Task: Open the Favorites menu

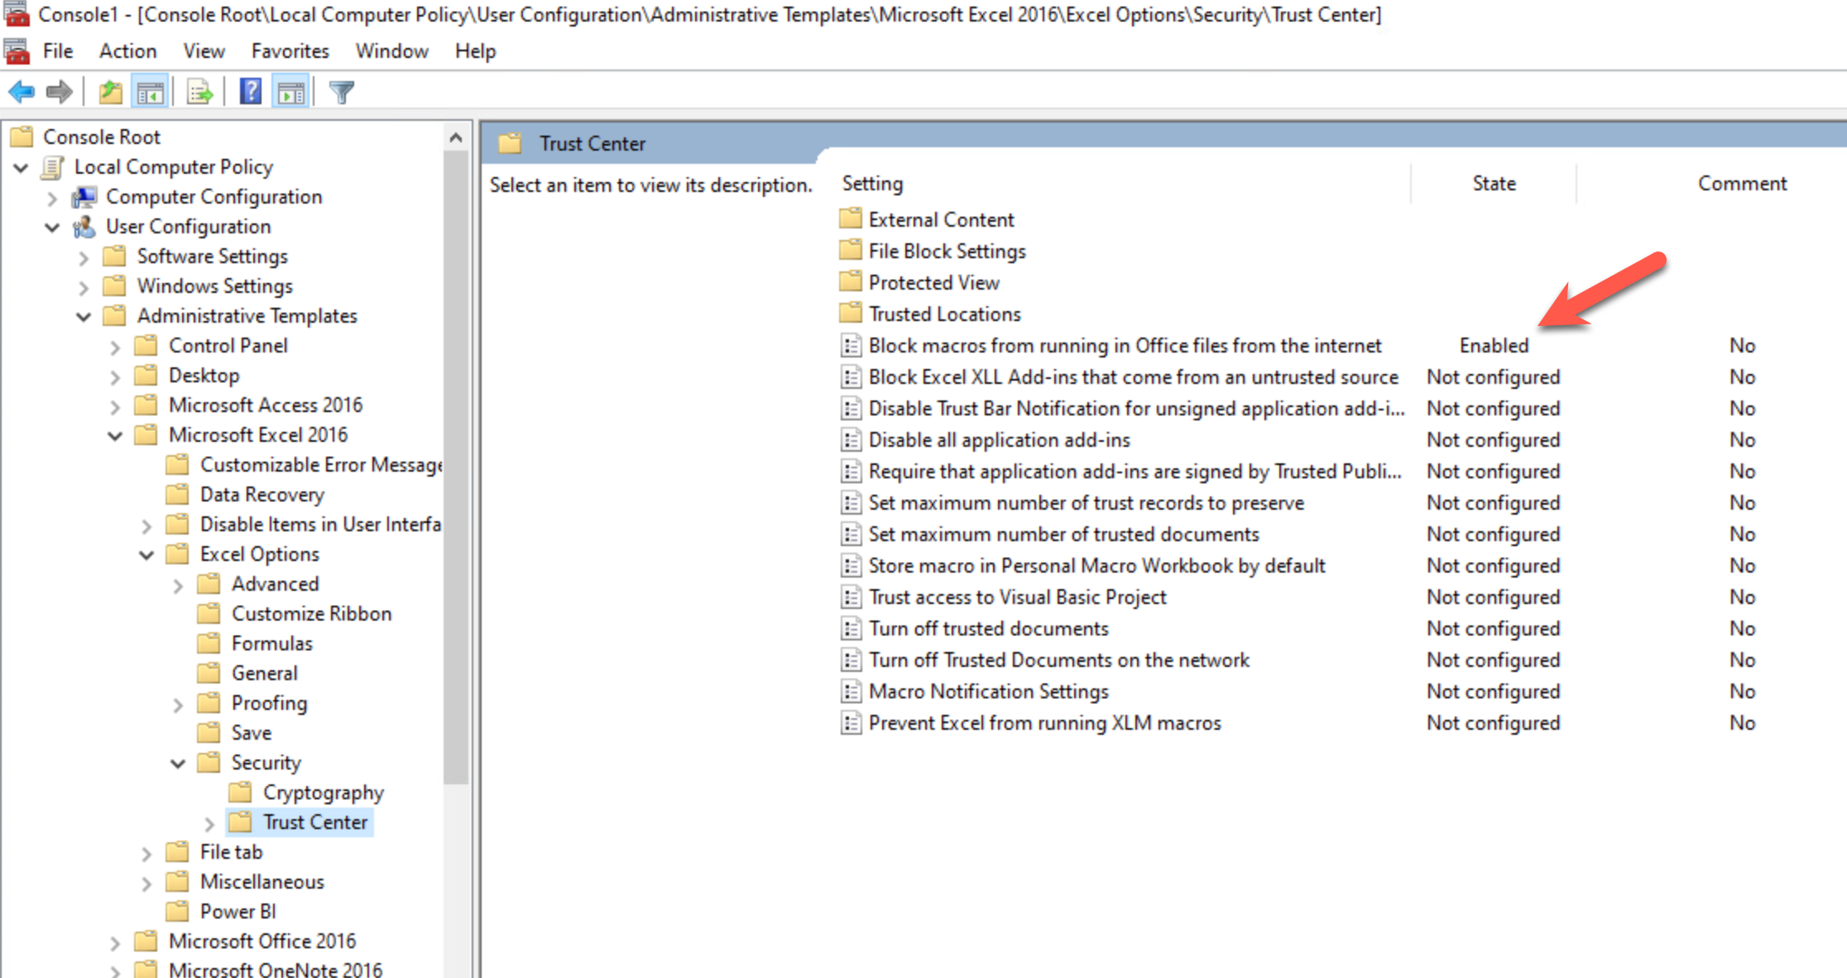Action: click(290, 51)
